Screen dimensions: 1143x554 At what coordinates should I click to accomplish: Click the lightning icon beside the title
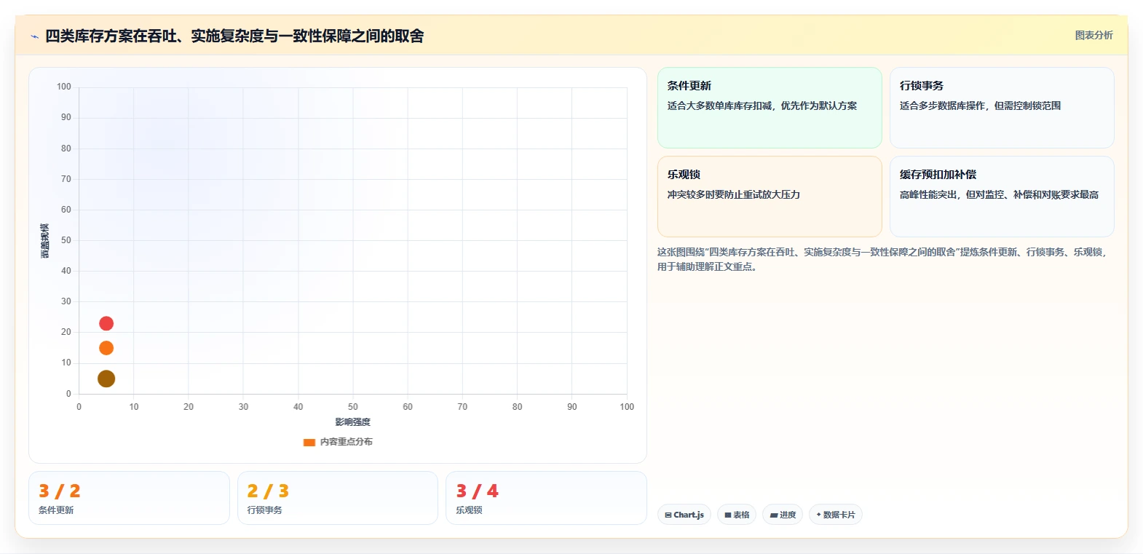pos(34,36)
